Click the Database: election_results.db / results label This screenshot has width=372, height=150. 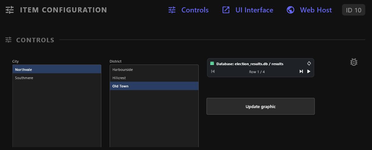pos(250,64)
